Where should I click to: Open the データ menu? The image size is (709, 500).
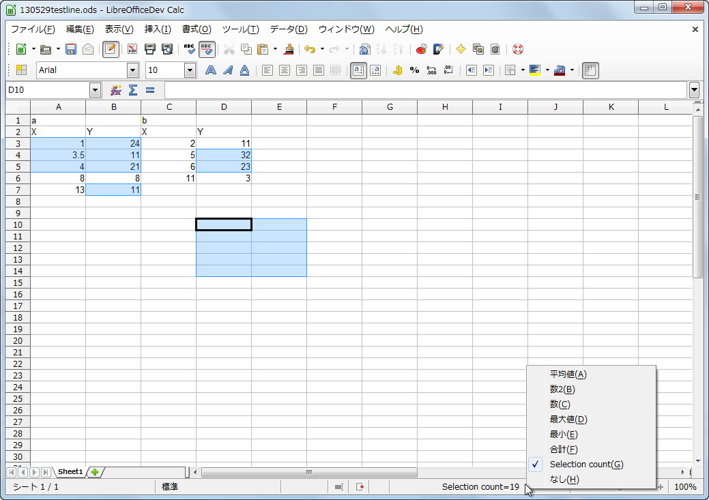(x=289, y=29)
